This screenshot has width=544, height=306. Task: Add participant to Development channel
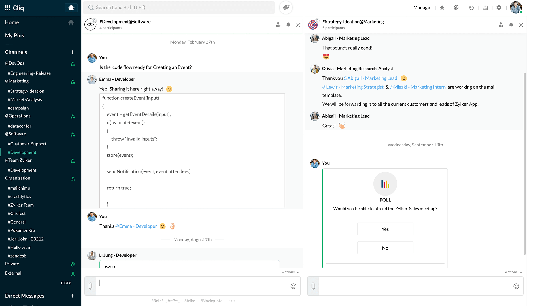278,25
